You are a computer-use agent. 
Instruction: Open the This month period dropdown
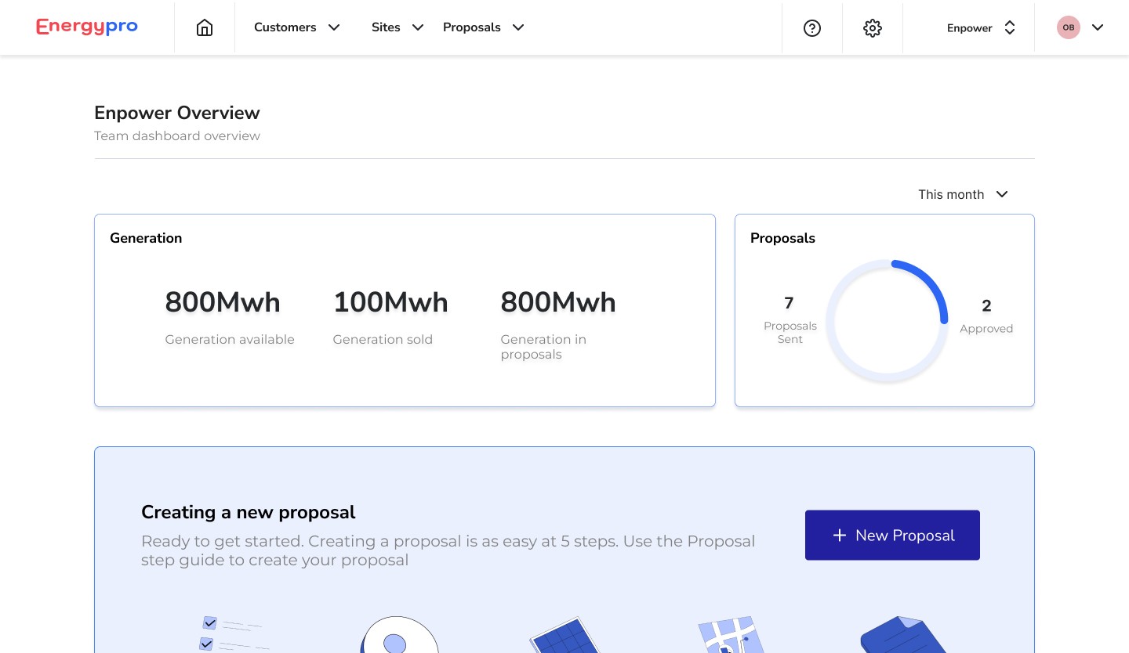pyautogui.click(x=964, y=194)
